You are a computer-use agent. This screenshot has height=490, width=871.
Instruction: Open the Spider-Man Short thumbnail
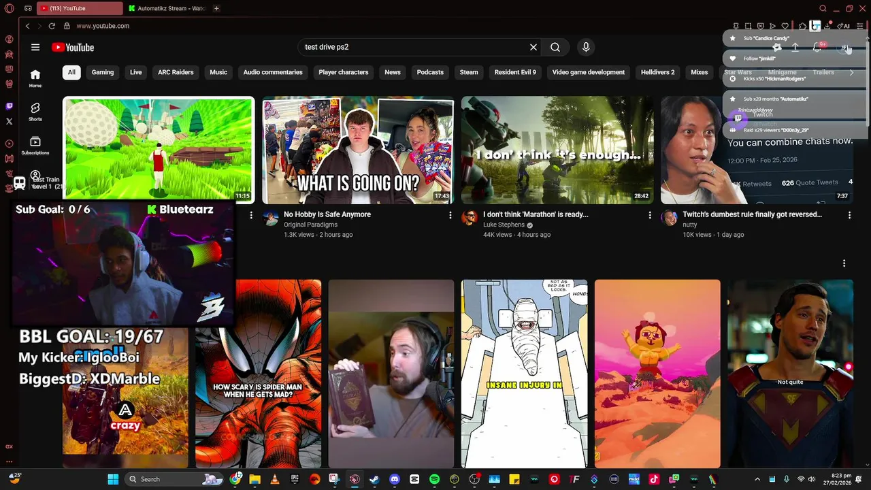point(258,374)
